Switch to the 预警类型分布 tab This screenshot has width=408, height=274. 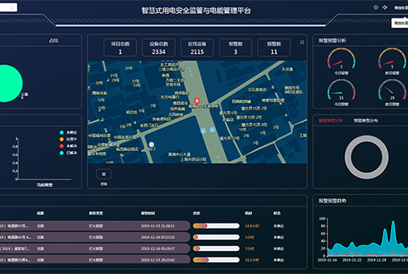[366, 121]
